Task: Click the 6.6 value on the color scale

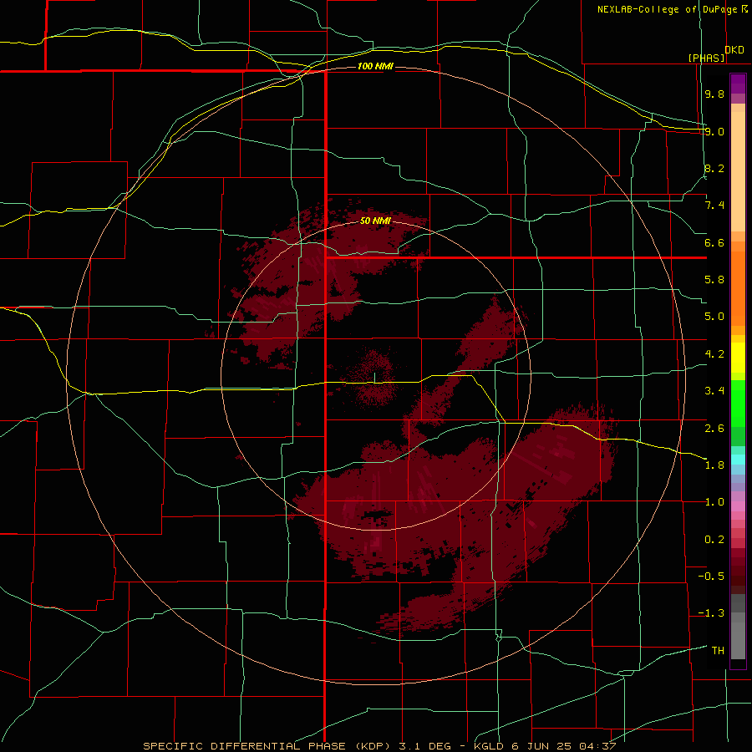Action: point(714,242)
